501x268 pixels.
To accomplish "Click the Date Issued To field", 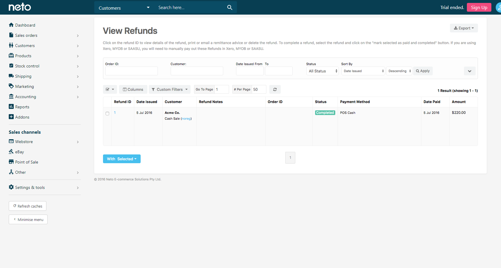I will tap(279, 71).
